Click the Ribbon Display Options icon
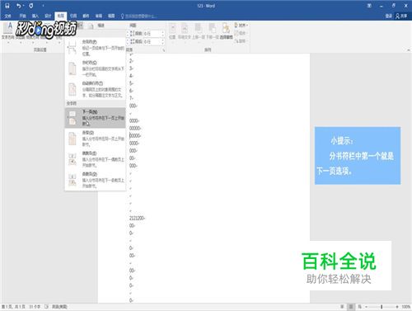The width and height of the screenshot is (412, 311). click(x=369, y=6)
